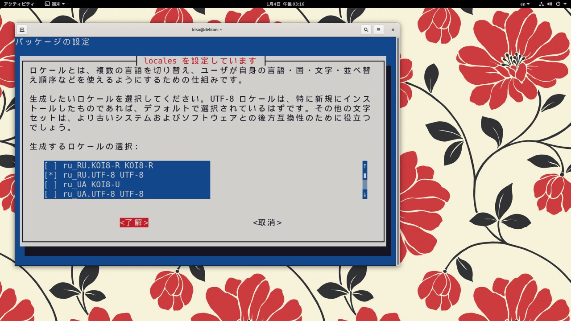Open the clock and calendar panel
The image size is (571, 321).
pyautogui.click(x=285, y=4)
